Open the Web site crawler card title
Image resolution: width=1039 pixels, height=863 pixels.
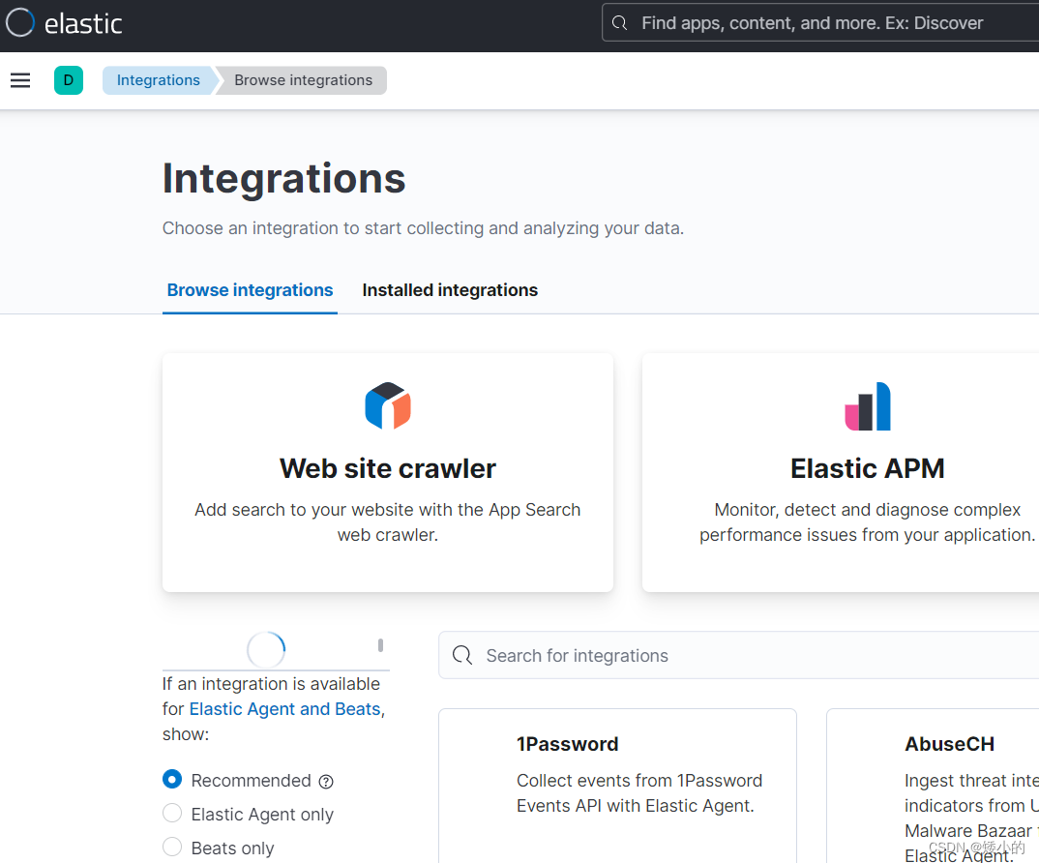pos(388,468)
